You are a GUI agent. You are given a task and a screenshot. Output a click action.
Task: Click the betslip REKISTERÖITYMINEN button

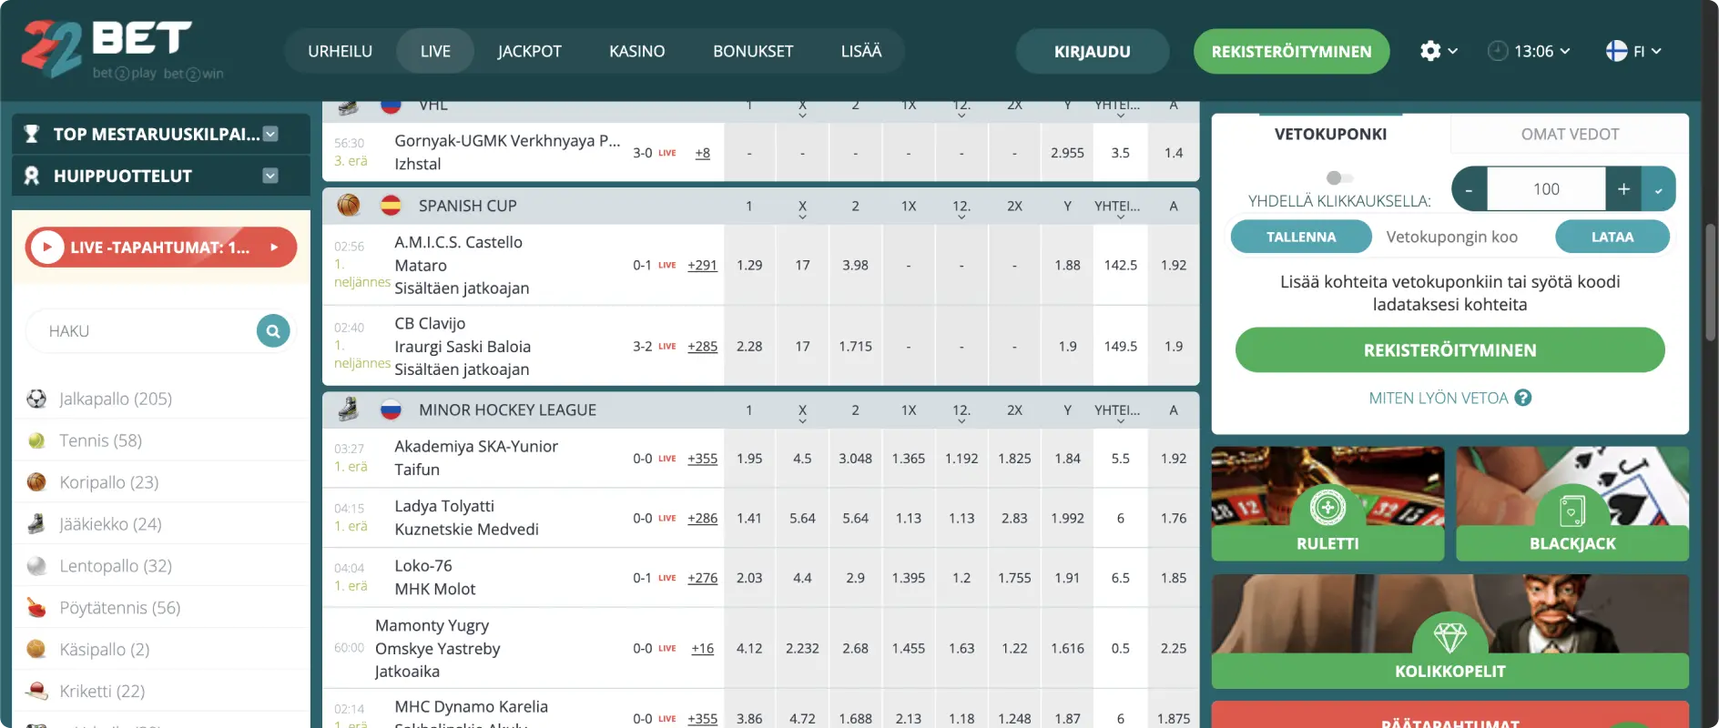[1449, 350]
